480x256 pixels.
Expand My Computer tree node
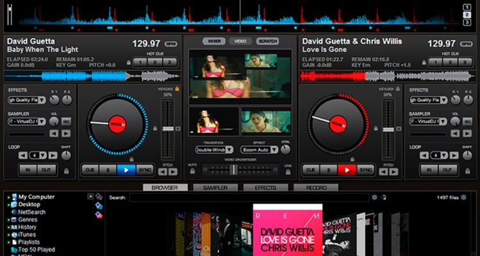coord(8,197)
